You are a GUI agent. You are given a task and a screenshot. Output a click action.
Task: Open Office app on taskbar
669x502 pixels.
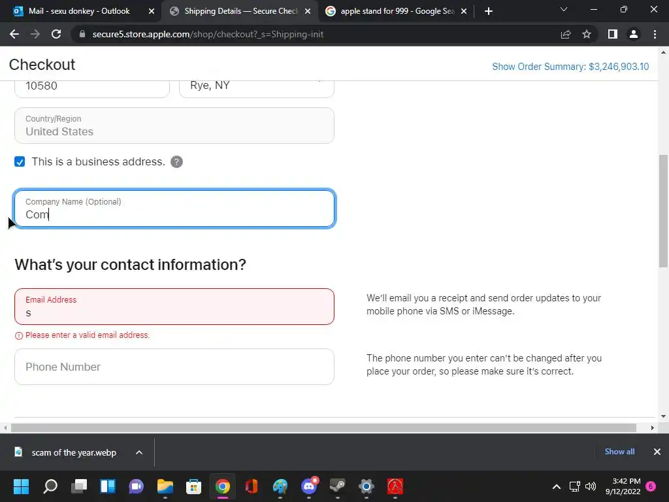point(252,486)
